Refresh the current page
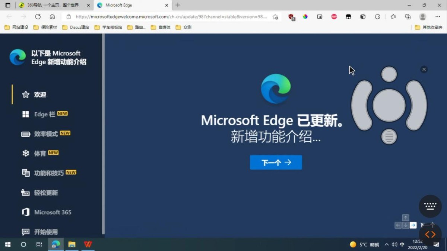Viewport: 447px width, 251px height. (x=38, y=17)
